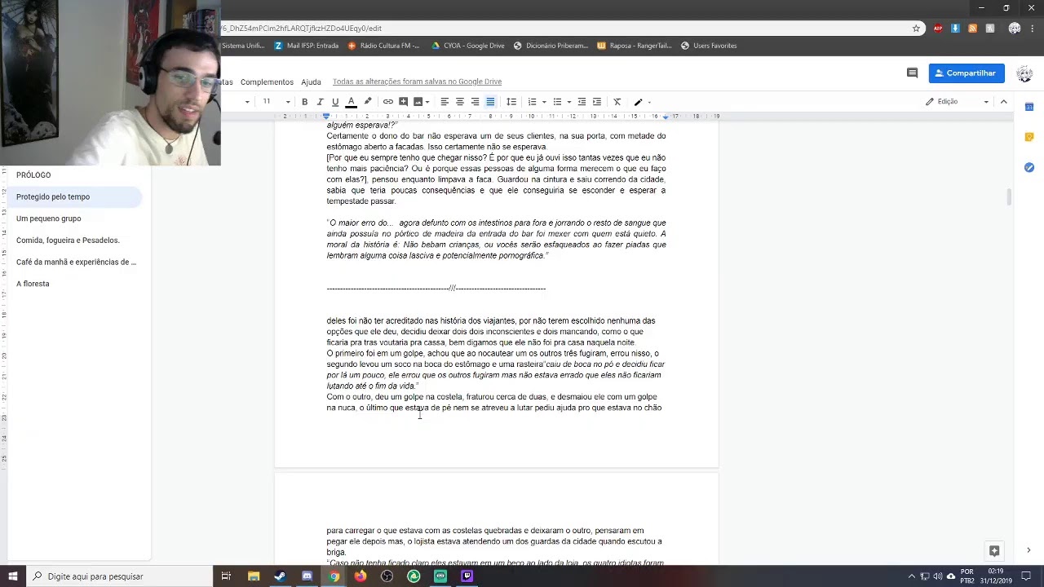Image resolution: width=1044 pixels, height=587 pixels.
Task: Open Steam from the taskbar
Action: (280, 576)
